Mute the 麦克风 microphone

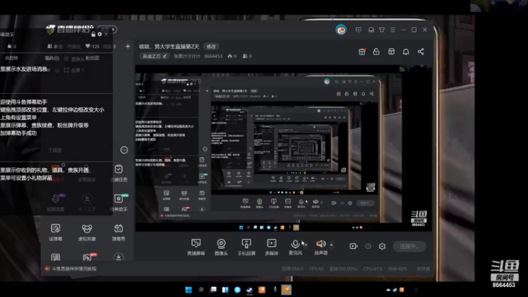295,247
